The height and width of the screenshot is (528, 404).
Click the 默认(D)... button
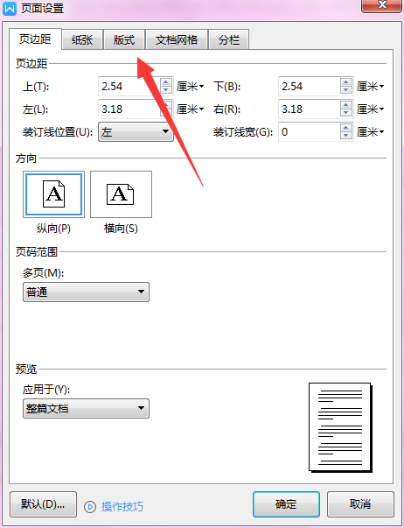point(43,504)
